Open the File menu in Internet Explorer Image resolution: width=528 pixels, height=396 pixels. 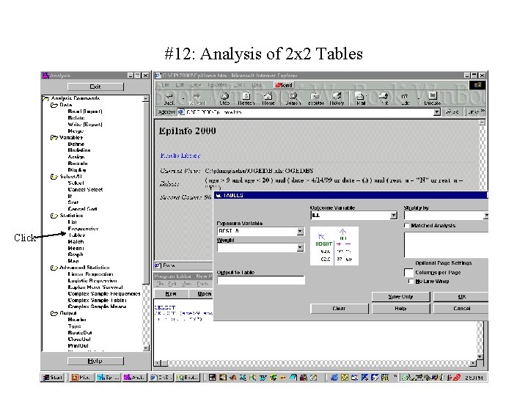tap(165, 85)
